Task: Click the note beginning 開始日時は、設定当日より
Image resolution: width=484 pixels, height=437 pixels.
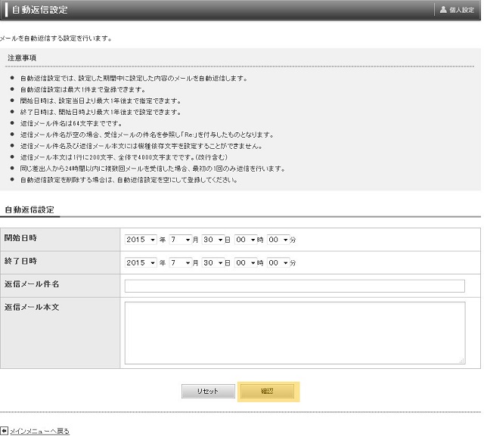Action: tap(101, 101)
